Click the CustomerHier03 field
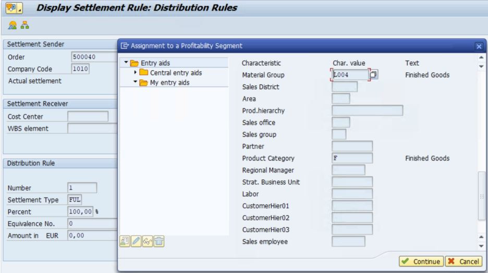488x273 pixels. click(352, 229)
